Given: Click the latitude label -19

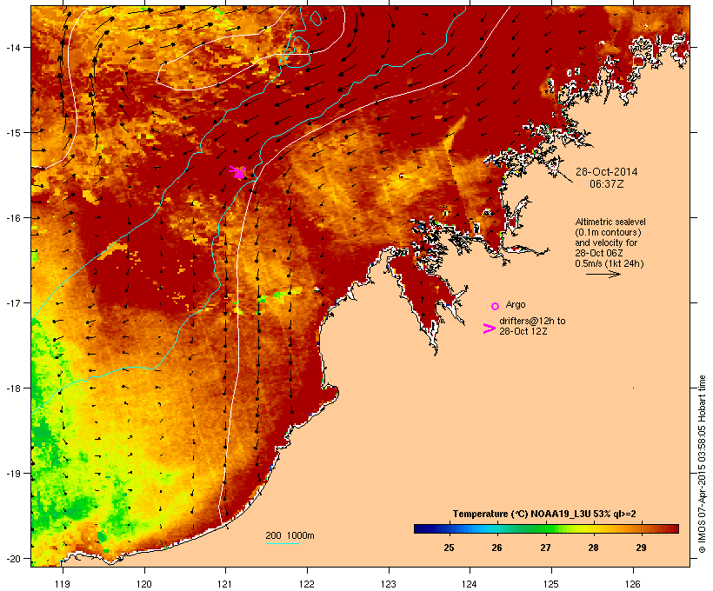Looking at the screenshot, I should [13, 474].
